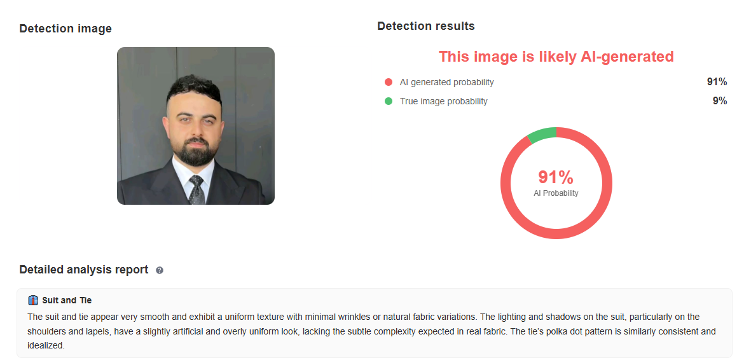Click the "Detailed analysis report" heading

coord(84,270)
